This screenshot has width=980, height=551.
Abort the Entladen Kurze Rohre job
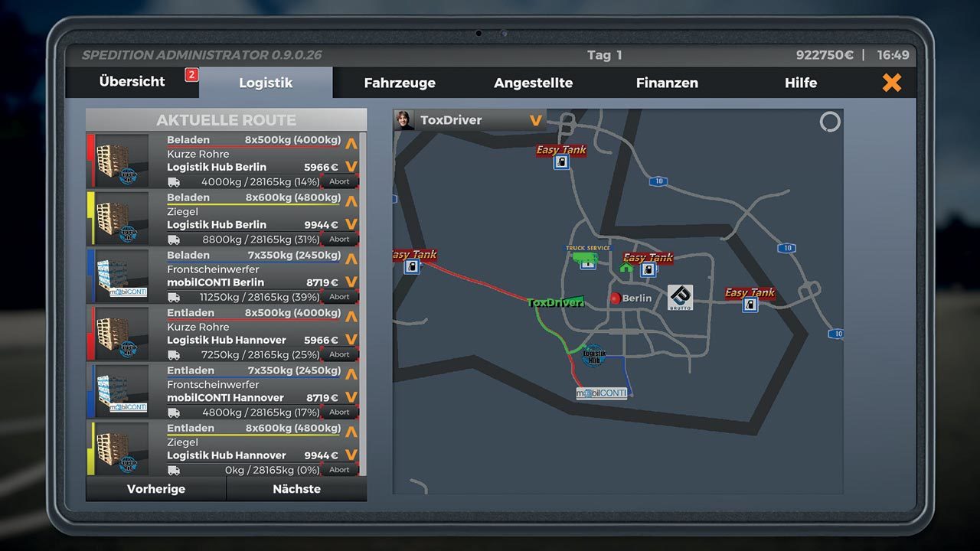(x=339, y=355)
